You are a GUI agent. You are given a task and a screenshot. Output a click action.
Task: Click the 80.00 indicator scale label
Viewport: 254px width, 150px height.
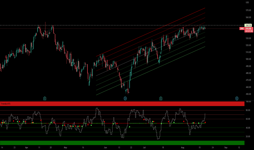[248, 110]
